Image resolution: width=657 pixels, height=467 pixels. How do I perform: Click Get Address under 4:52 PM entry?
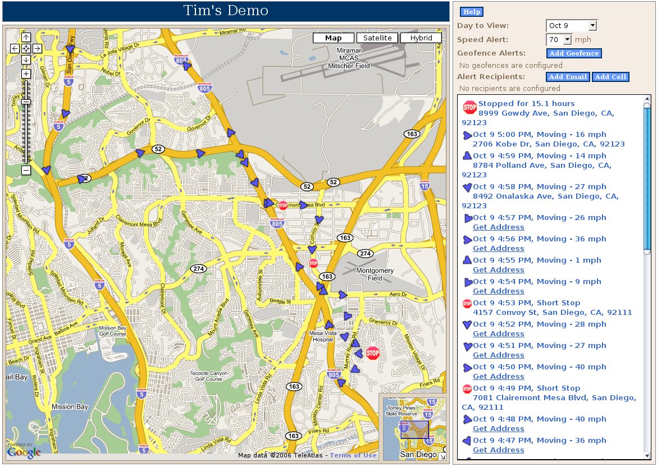(498, 334)
